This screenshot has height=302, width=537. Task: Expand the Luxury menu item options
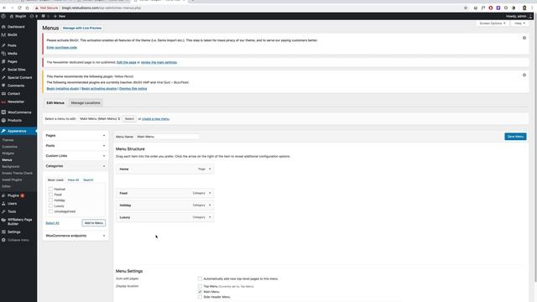tap(210, 217)
